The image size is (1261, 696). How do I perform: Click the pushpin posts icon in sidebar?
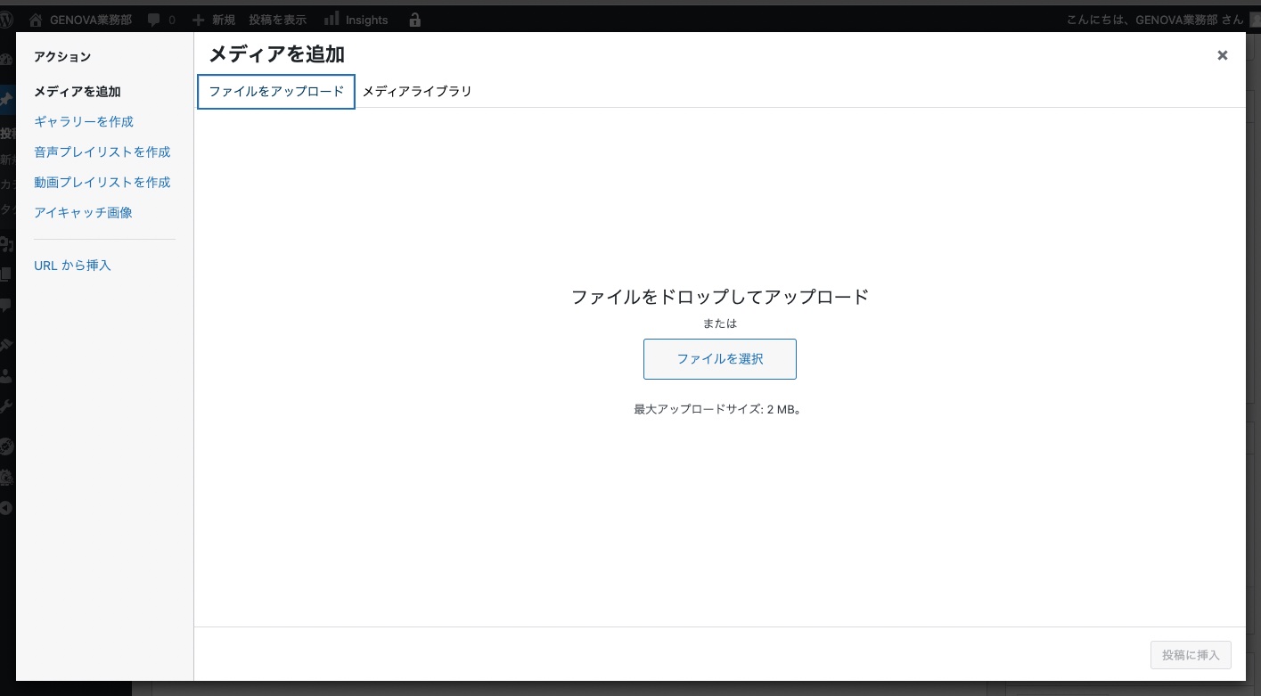pos(6,99)
